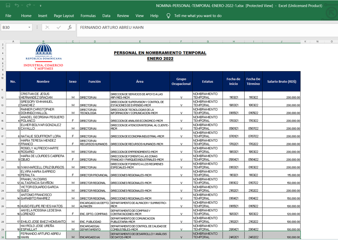
Task: Click DIRECCION DE RECURSOS HUMANOS-MICM cell
Action: (x=140, y=142)
